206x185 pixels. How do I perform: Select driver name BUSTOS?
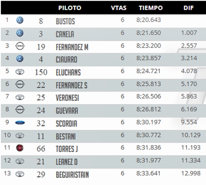tap(66, 21)
